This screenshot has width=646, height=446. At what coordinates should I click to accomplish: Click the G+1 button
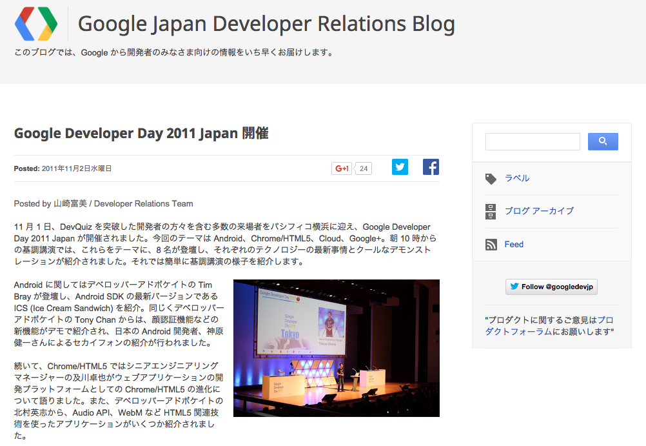[342, 168]
